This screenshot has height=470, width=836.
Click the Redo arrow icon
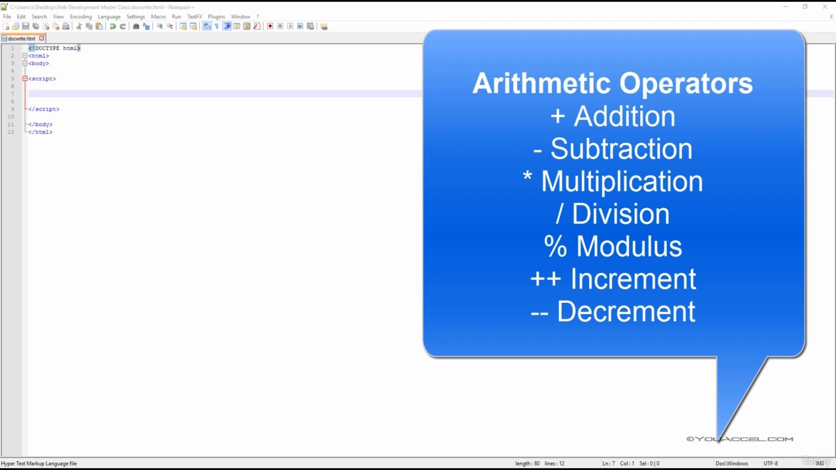tap(123, 26)
